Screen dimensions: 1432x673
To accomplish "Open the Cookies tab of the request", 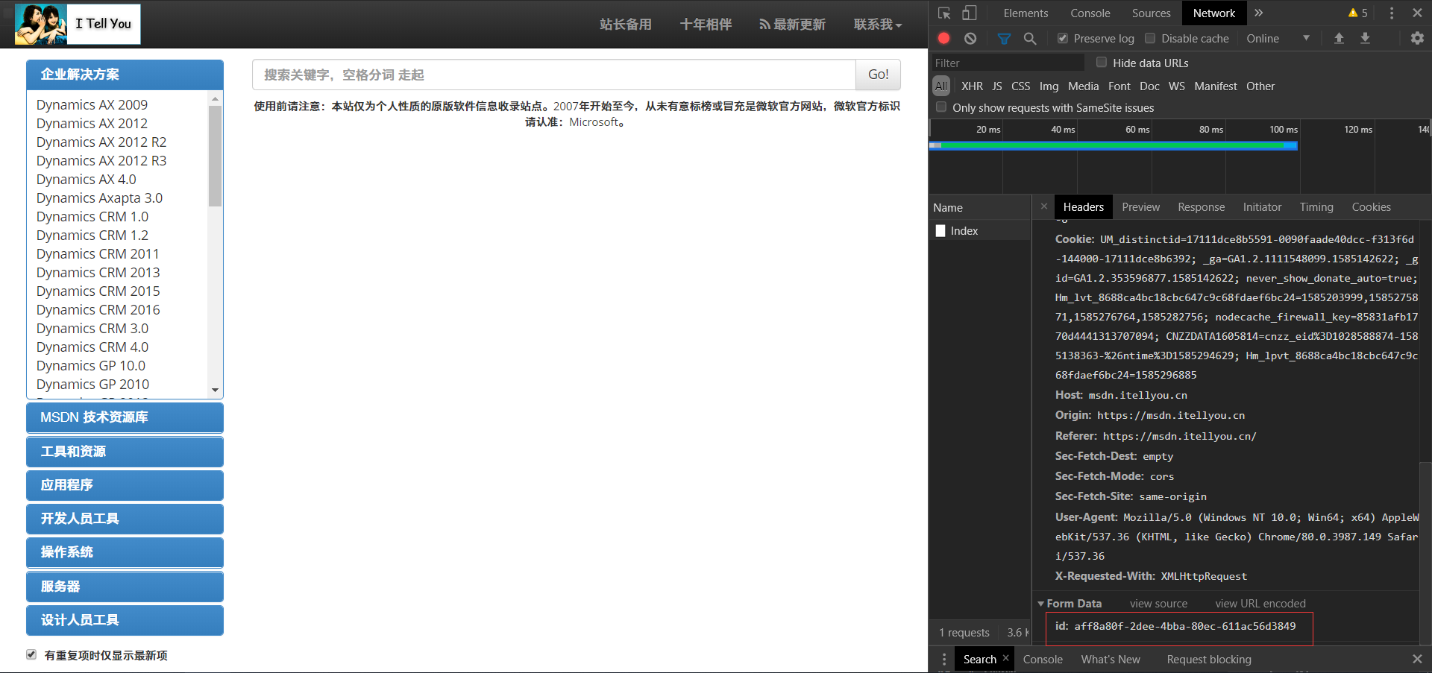I will point(1371,207).
